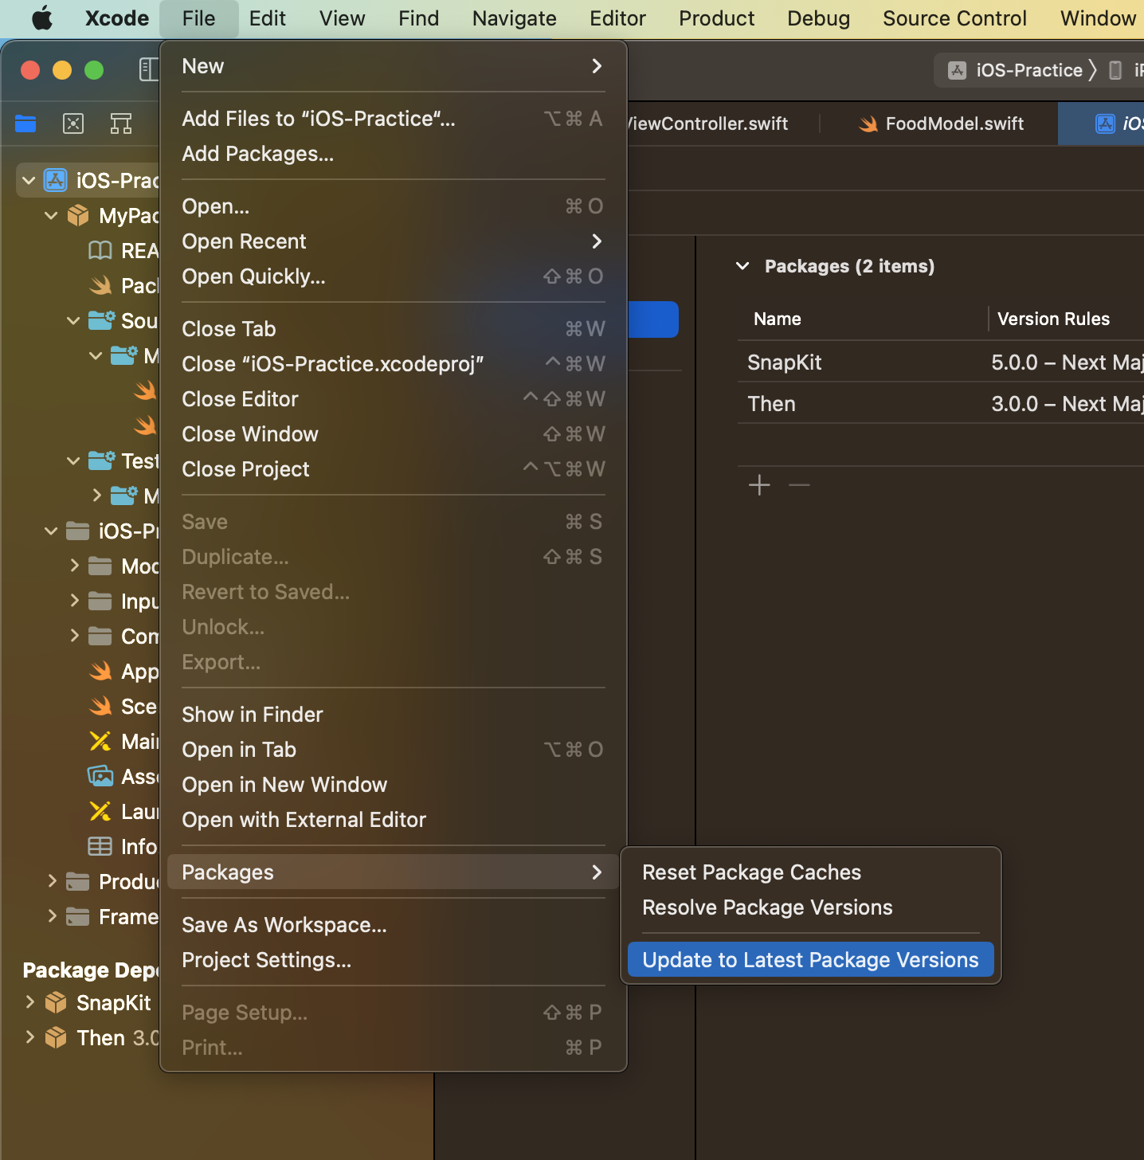Click the Sources folder icon
The height and width of the screenshot is (1160, 1144).
[x=101, y=320]
